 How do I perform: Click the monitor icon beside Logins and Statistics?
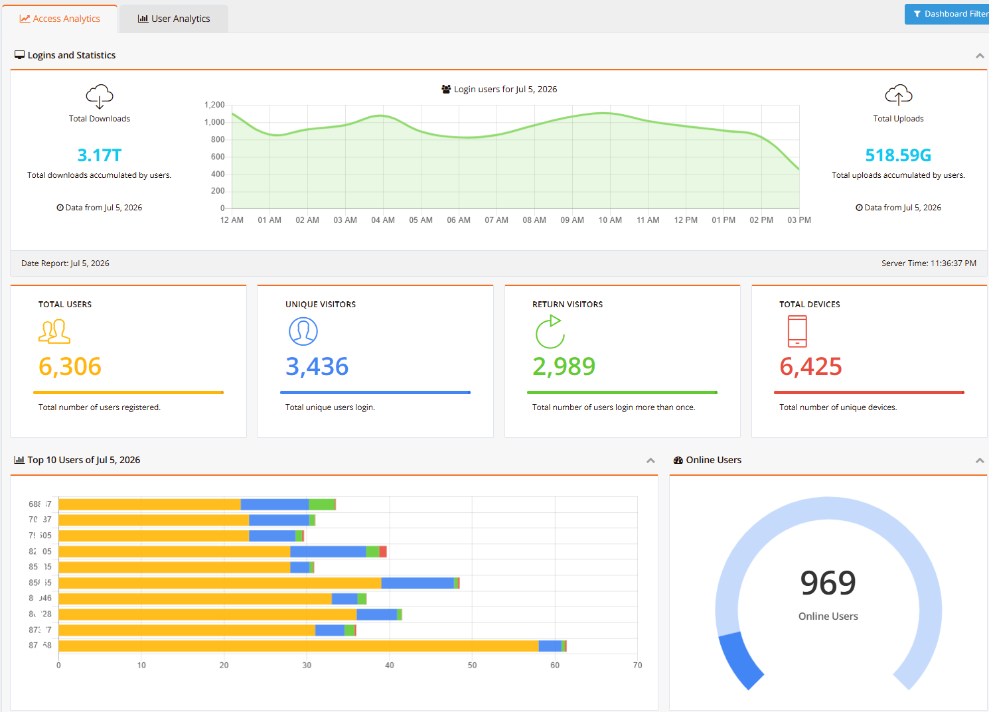(20, 55)
